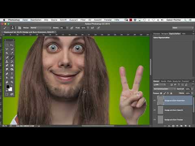Open the Bearbeiten menu

click(36, 20)
